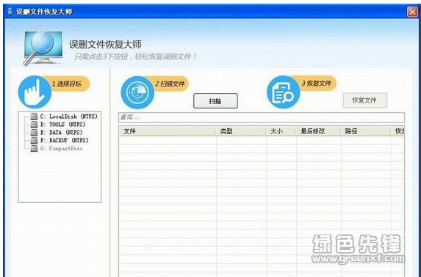Sort by the 路径 column header

click(x=366, y=131)
